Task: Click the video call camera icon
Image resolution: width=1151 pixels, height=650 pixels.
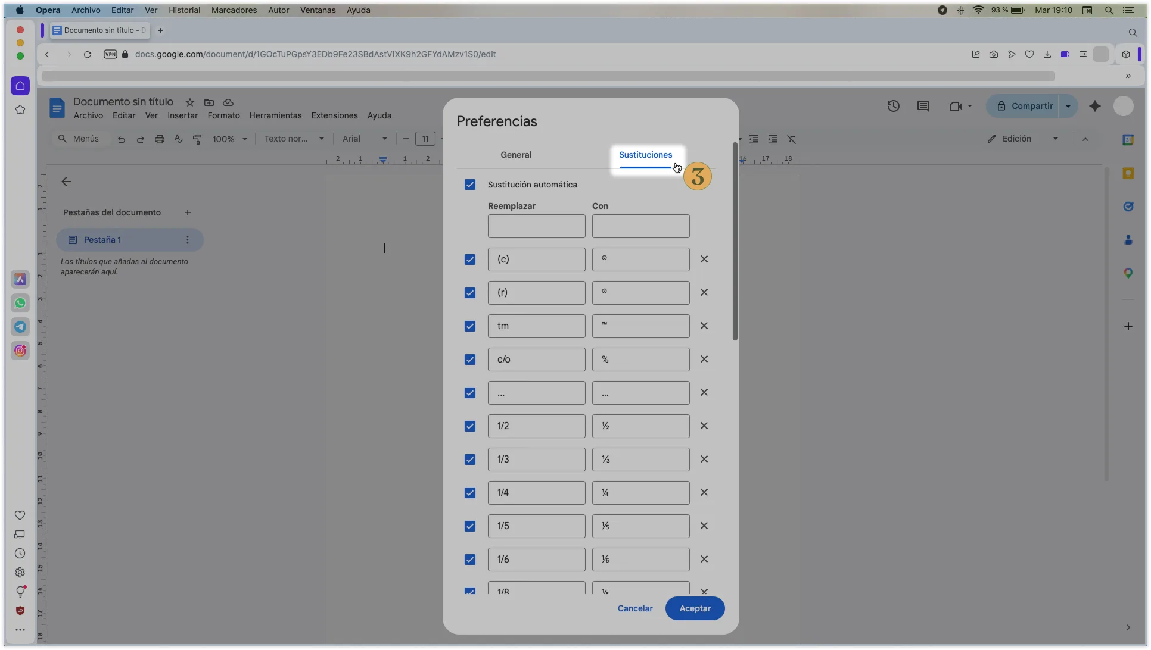Action: point(956,106)
